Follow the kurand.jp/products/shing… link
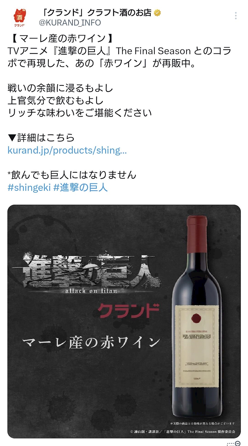248x446 pixels. 67,150
